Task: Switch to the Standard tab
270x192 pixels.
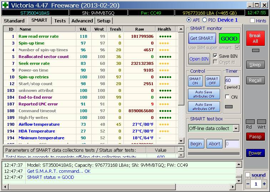Action: tap(14, 21)
